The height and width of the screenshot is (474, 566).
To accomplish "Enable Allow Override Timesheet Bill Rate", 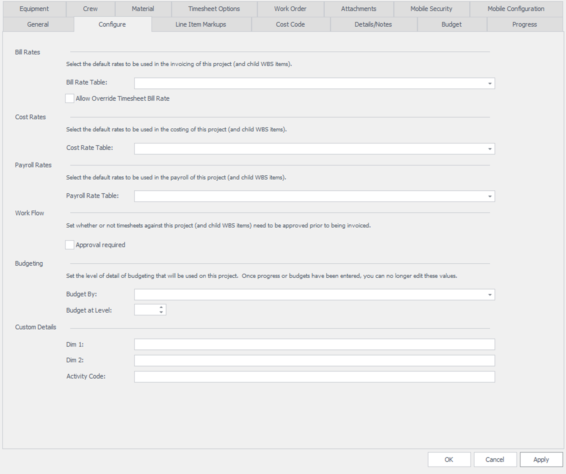I will pos(69,98).
